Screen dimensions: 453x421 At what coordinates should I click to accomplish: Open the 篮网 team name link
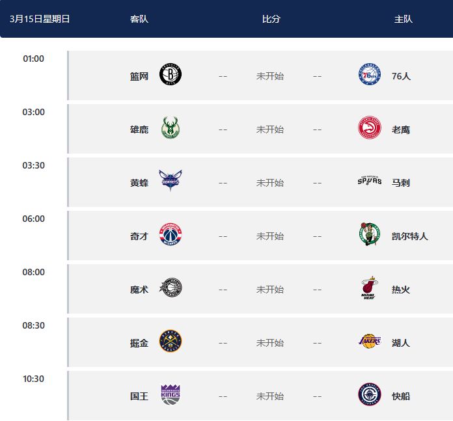pyautogui.click(x=139, y=76)
